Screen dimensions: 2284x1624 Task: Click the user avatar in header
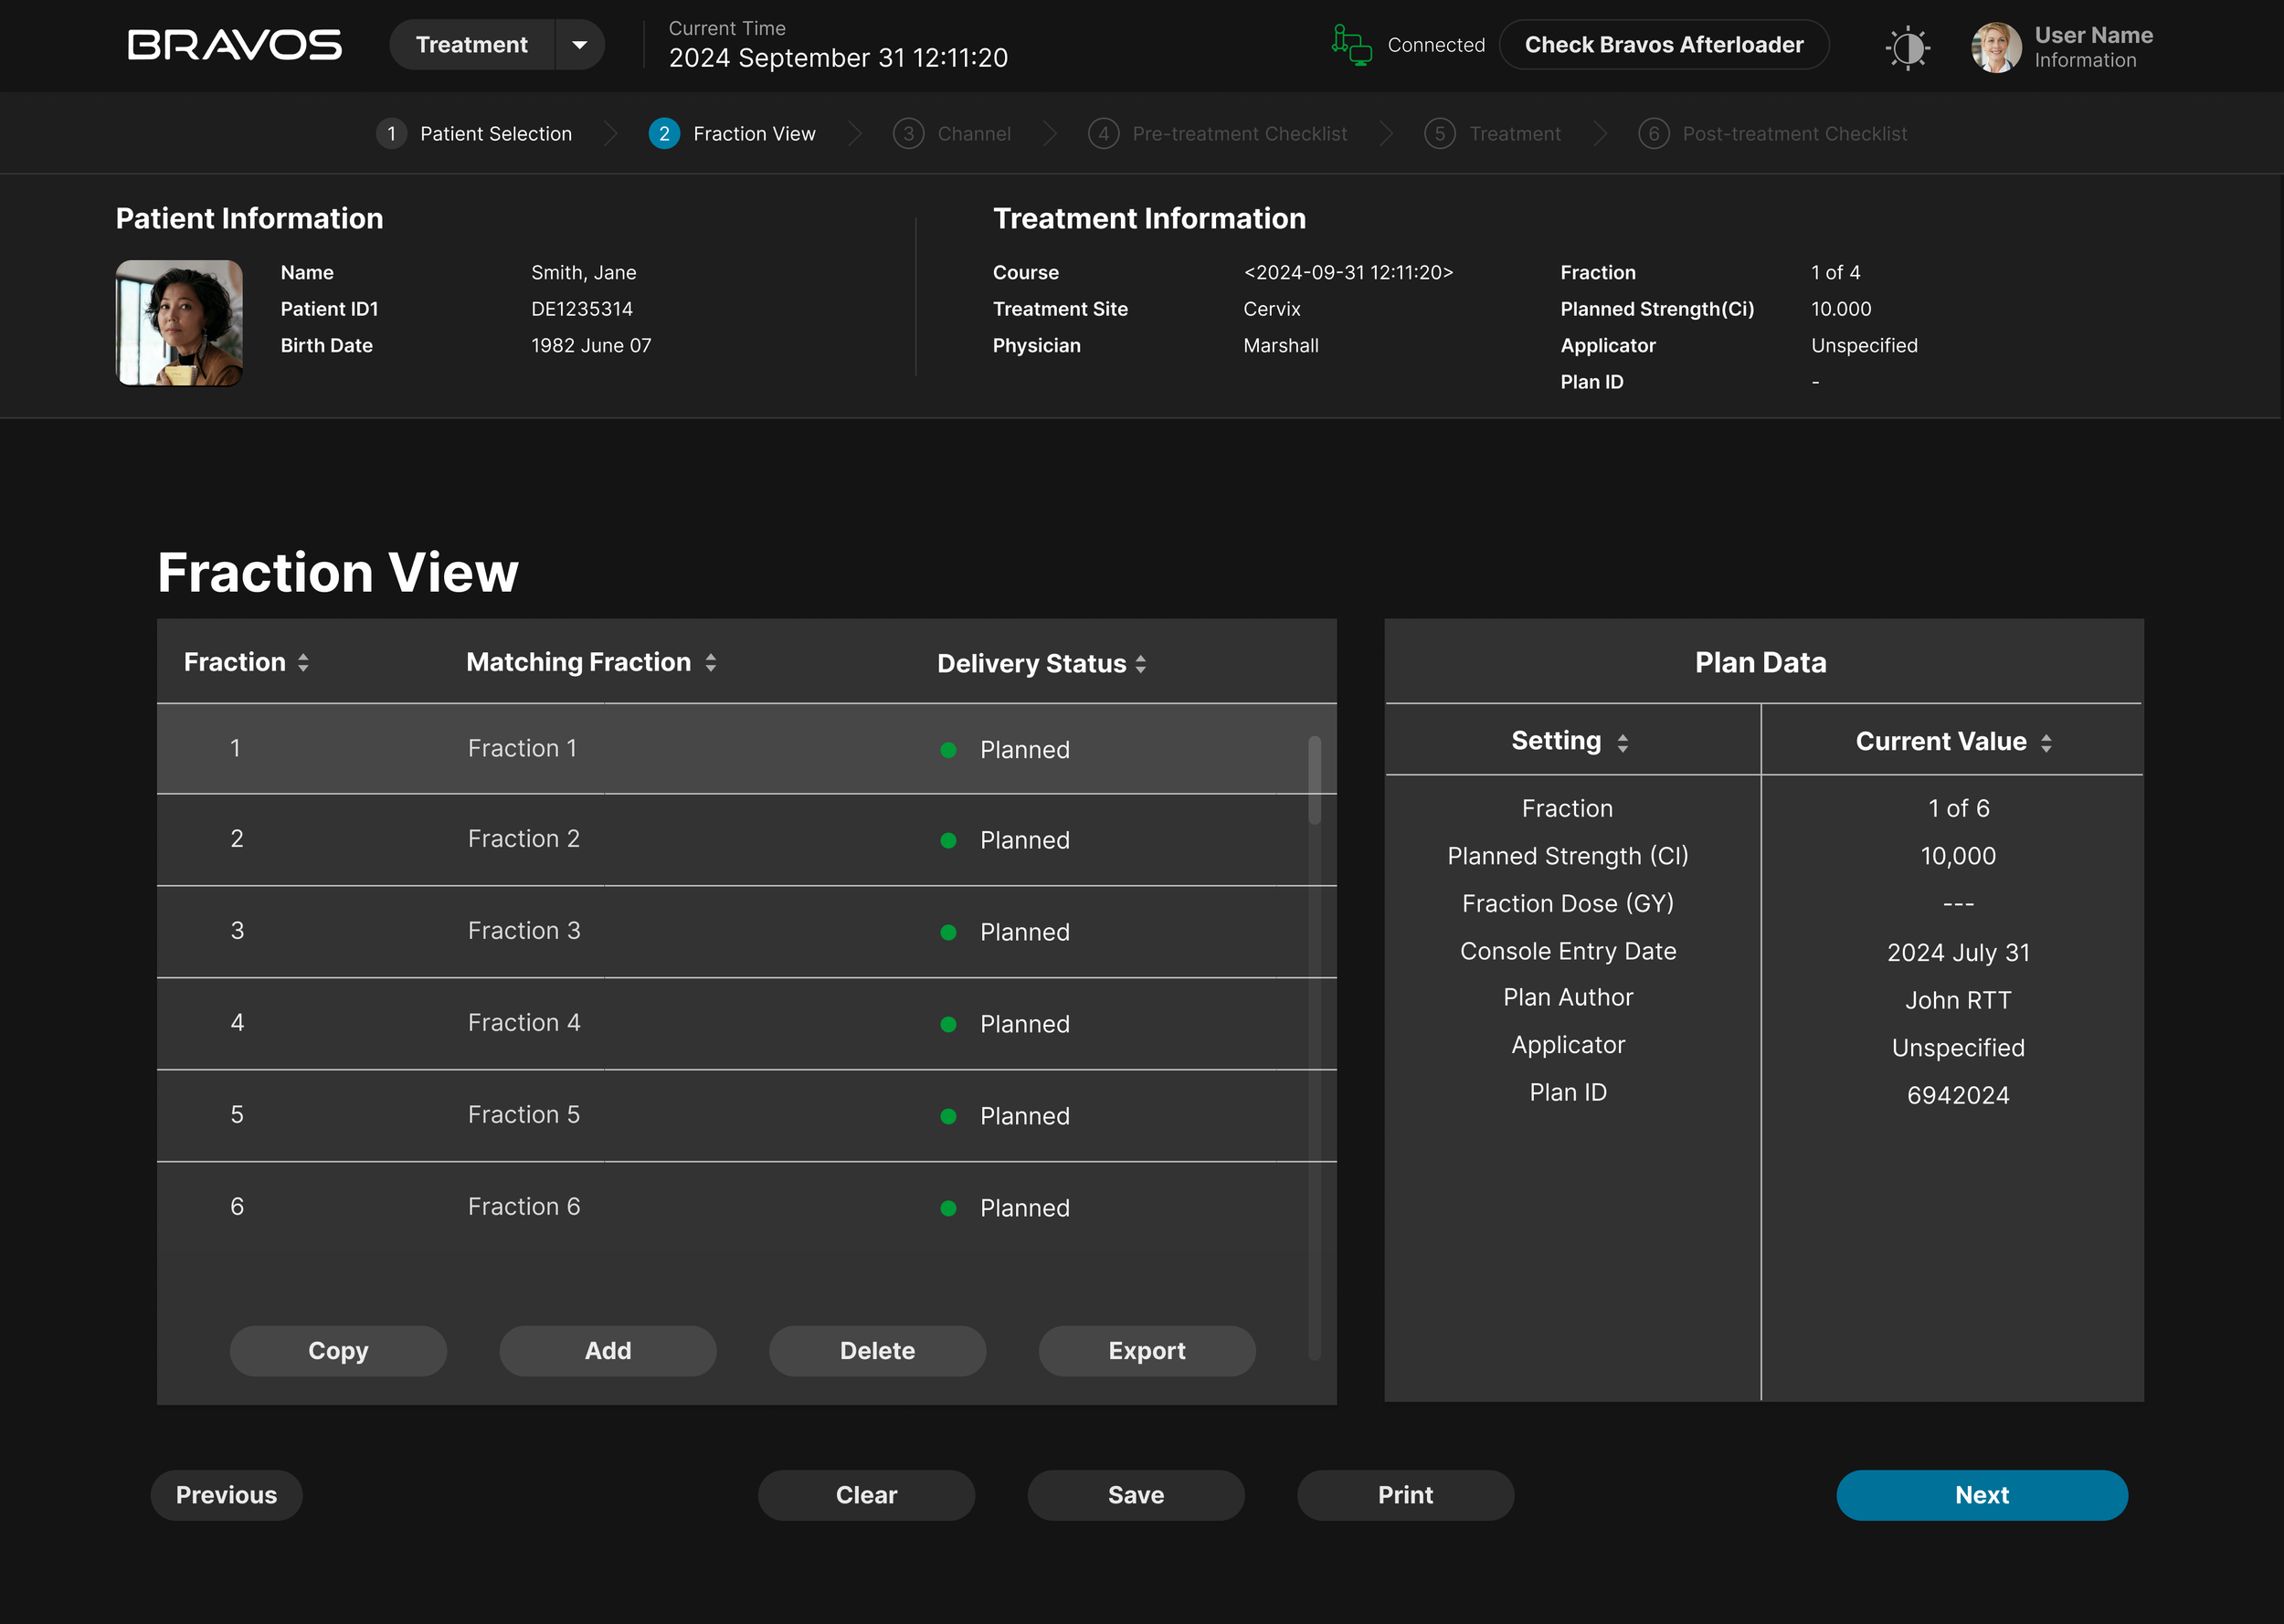1995,47
